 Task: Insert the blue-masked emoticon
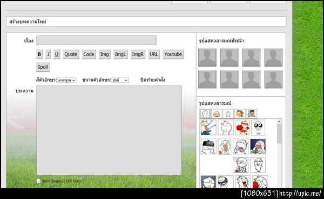pyautogui.click(x=225, y=182)
